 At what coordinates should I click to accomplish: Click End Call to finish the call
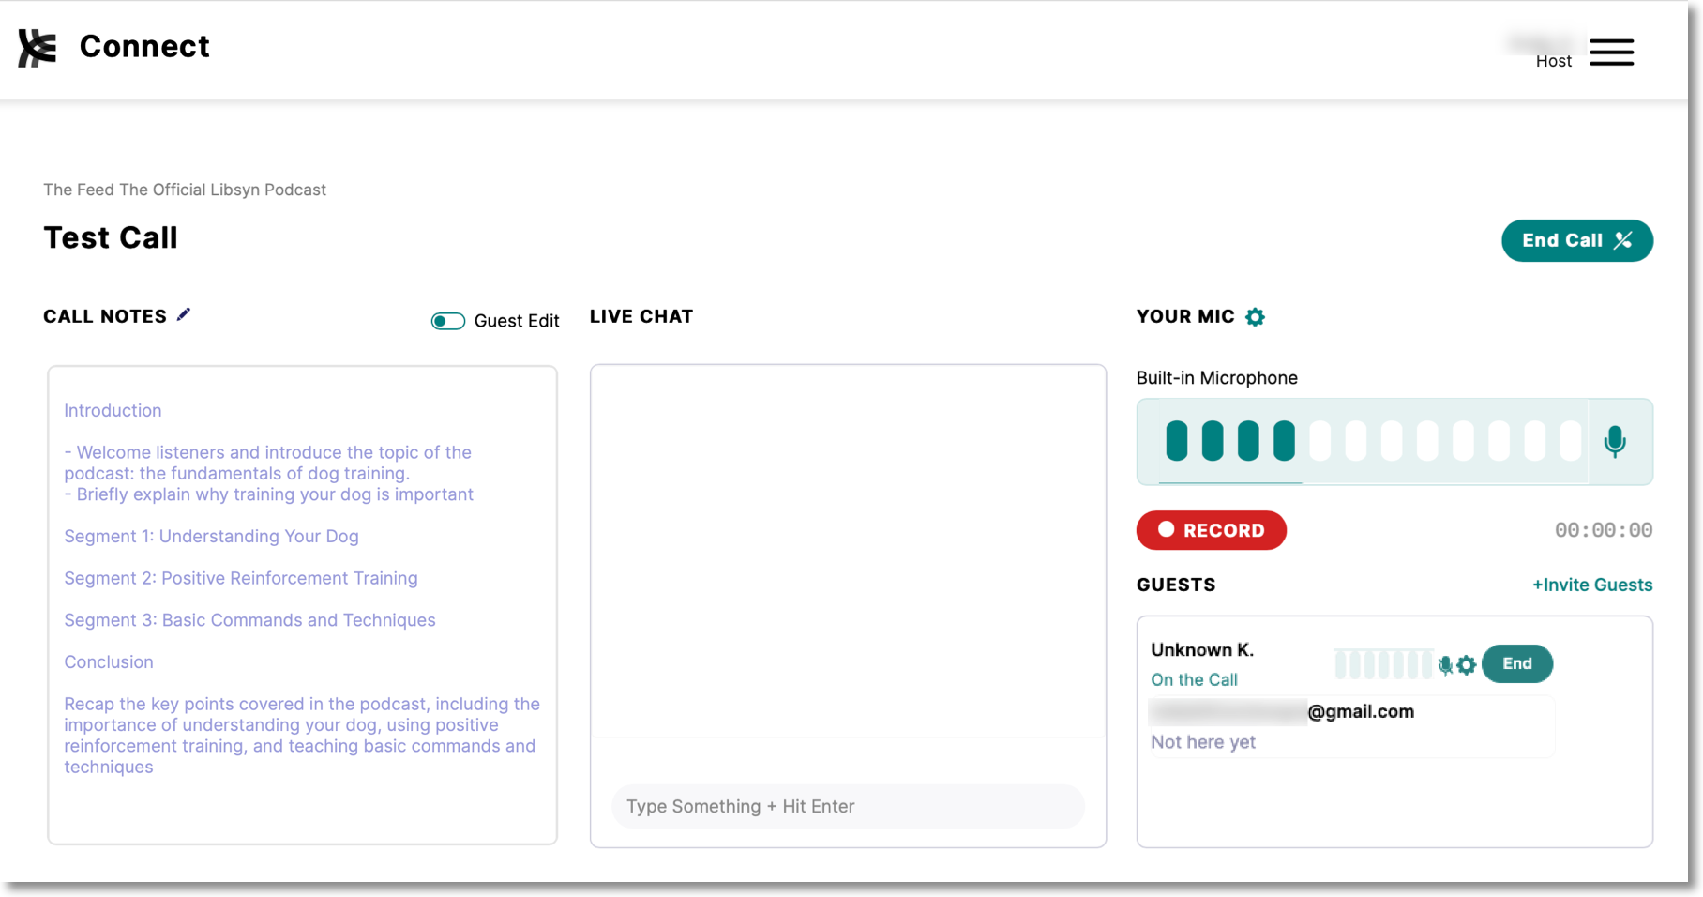click(x=1576, y=240)
